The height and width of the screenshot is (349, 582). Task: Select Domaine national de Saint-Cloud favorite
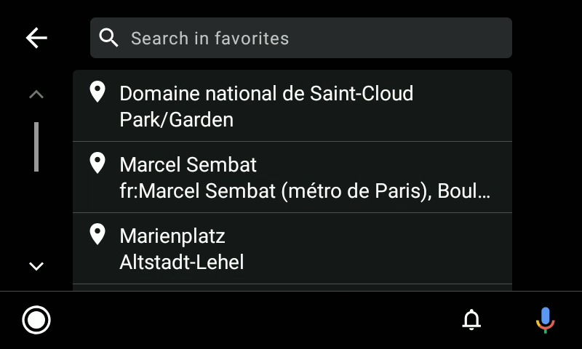click(x=292, y=105)
